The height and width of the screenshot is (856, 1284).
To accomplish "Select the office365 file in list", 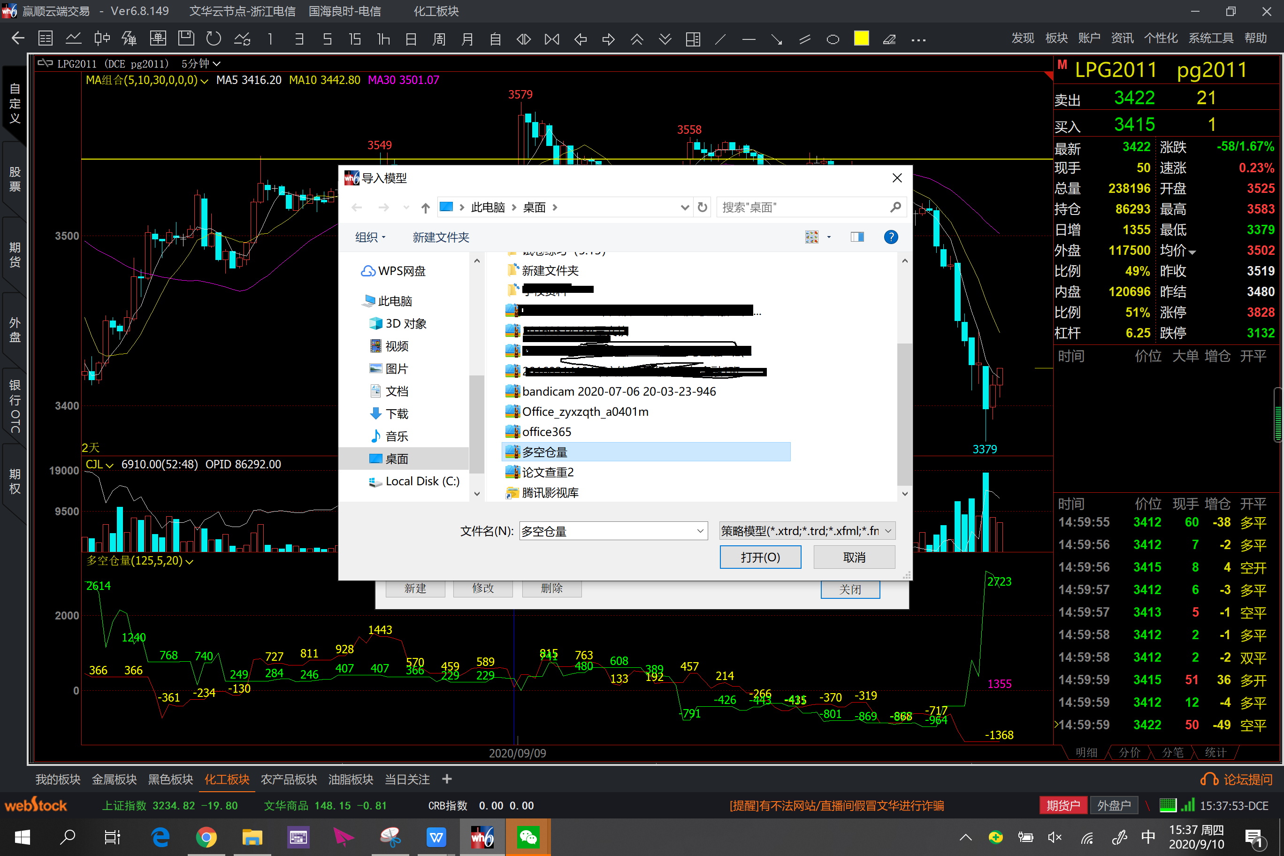I will pyautogui.click(x=539, y=432).
